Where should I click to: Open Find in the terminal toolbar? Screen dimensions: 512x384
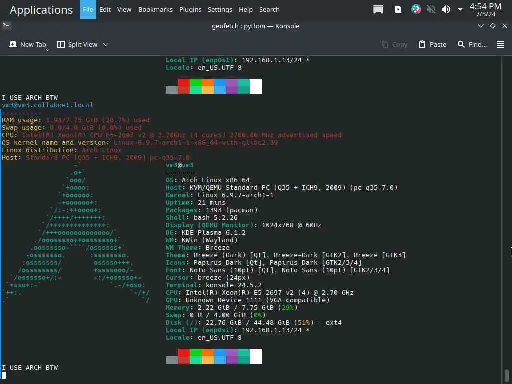(472, 44)
